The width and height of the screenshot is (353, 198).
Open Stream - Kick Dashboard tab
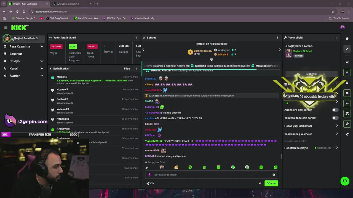coord(28,4)
